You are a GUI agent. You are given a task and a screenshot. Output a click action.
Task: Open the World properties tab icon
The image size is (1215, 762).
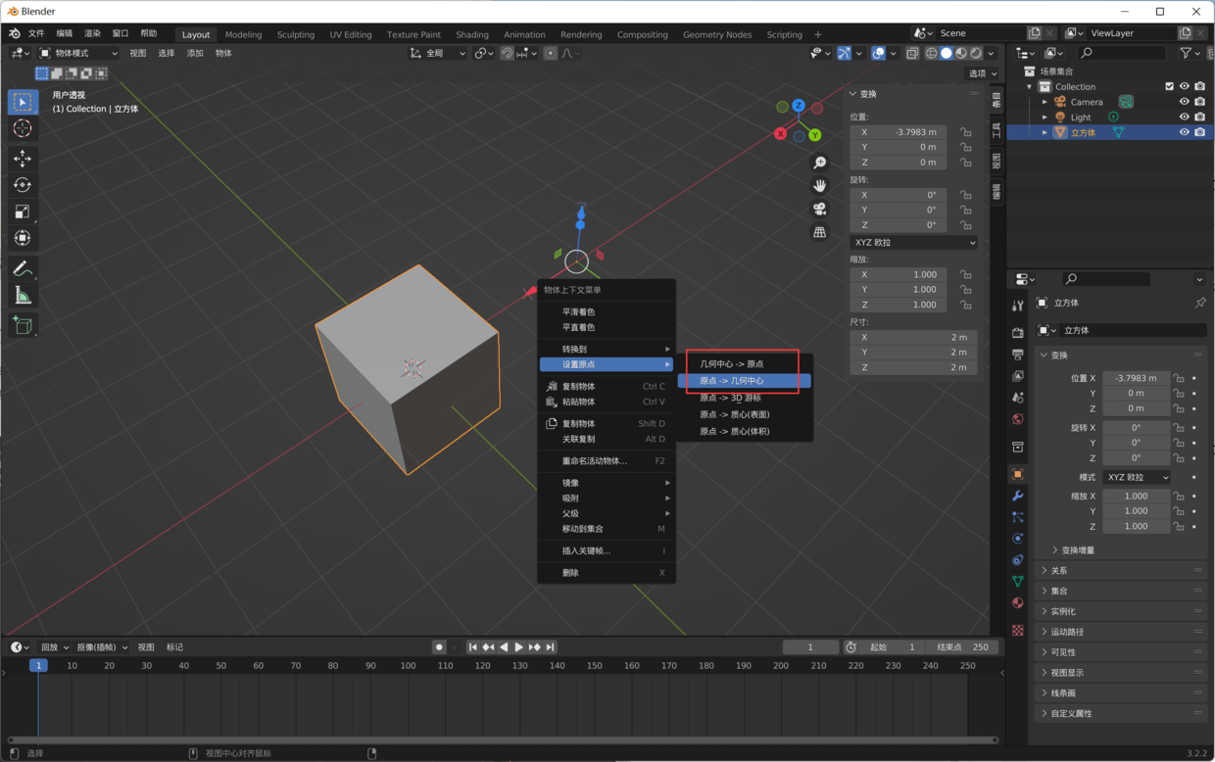tap(1018, 419)
